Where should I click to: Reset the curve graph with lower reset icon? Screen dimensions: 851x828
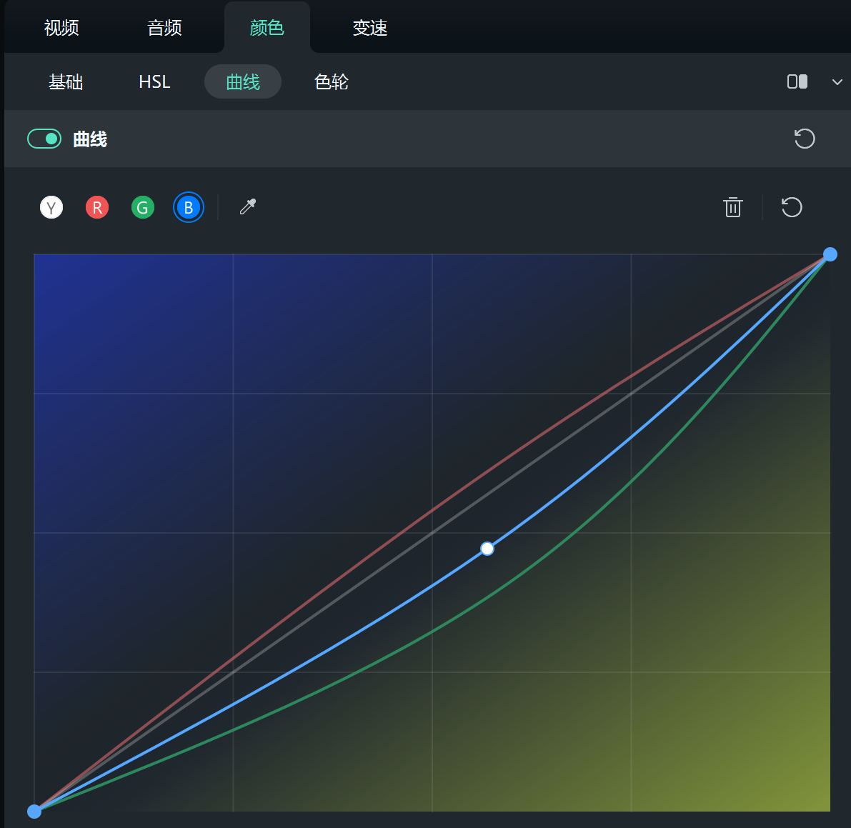[x=792, y=207]
